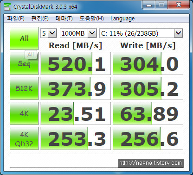Select the 512K write value 305.2
This screenshot has height=175, width=193.
point(148,88)
